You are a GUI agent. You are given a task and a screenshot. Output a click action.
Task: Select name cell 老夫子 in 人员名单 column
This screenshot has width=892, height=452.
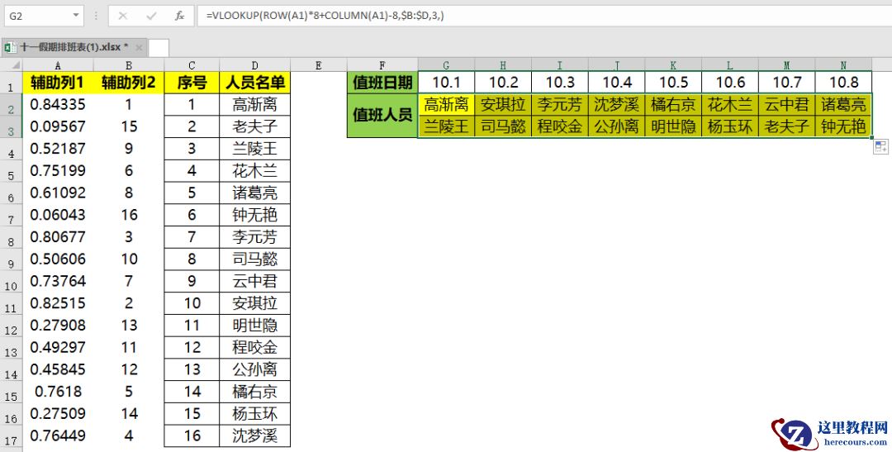click(255, 126)
